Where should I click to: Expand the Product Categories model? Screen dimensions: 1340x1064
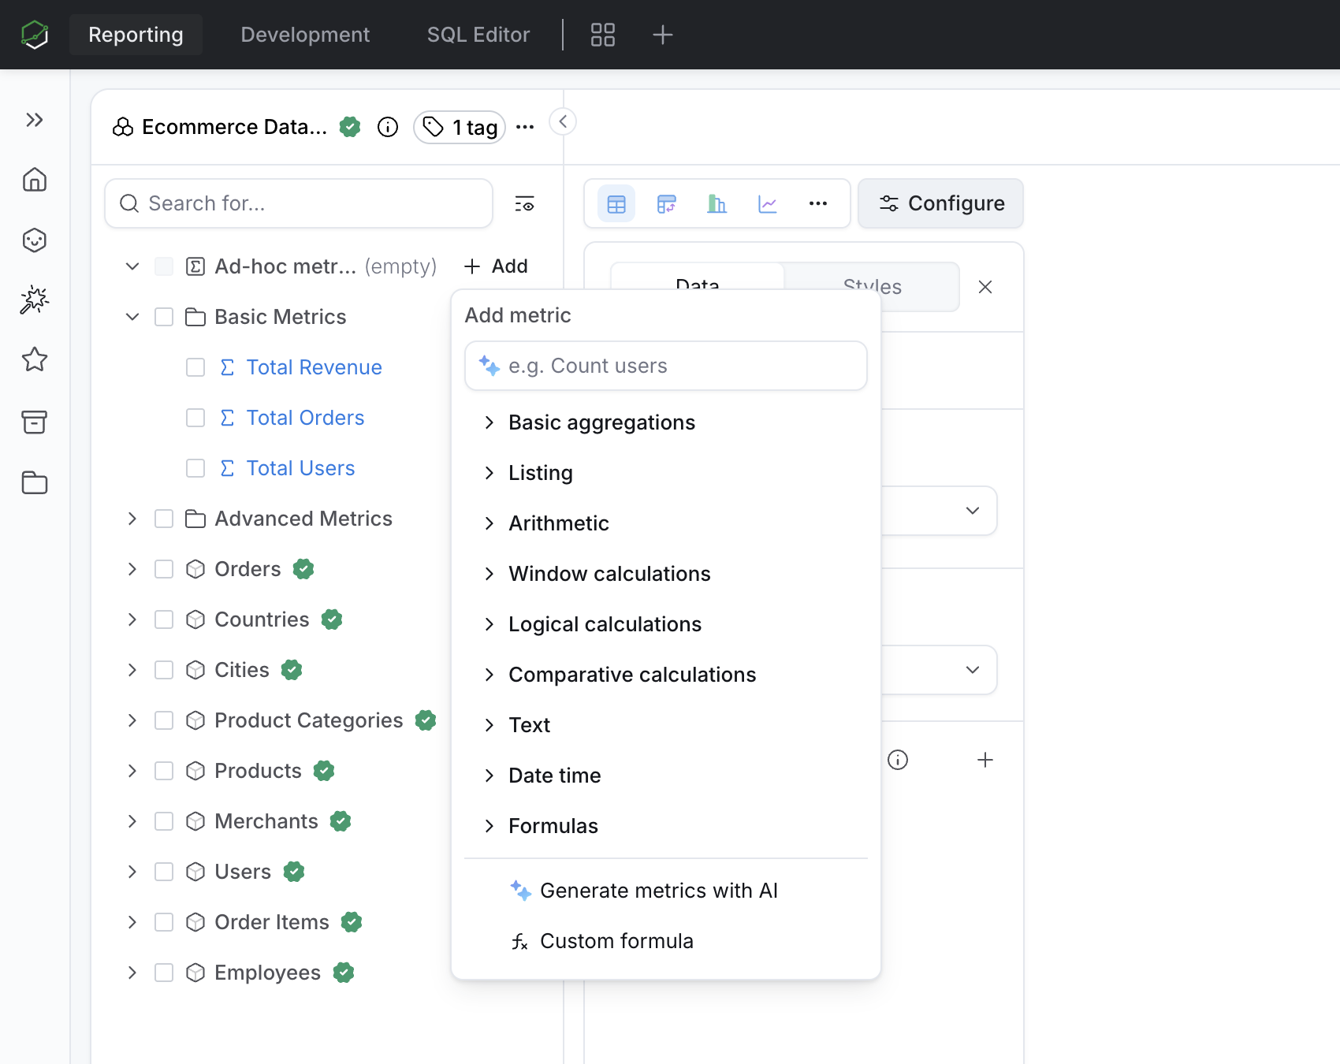pos(132,720)
